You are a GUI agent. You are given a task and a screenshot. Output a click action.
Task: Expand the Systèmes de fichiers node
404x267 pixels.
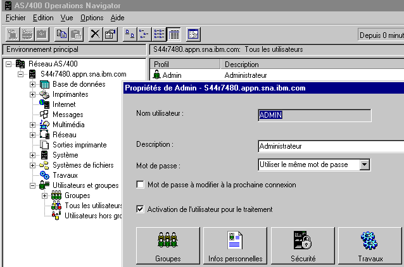coord(32,165)
